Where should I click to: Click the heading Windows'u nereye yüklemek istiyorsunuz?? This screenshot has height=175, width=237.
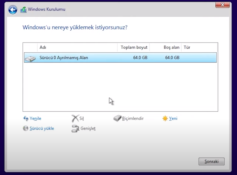75,28
